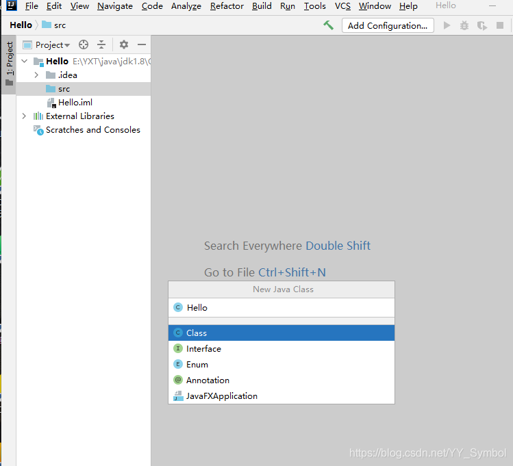Click the Debug bug icon
This screenshot has width=513, height=466.
tap(464, 25)
